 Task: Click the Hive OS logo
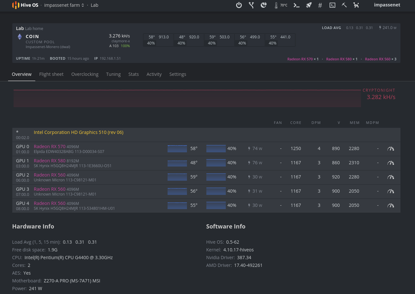tap(25, 5)
